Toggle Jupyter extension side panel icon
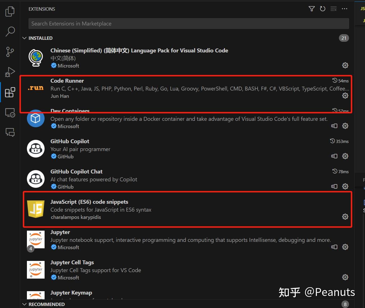The height and width of the screenshot is (308, 365). (x=334, y=247)
